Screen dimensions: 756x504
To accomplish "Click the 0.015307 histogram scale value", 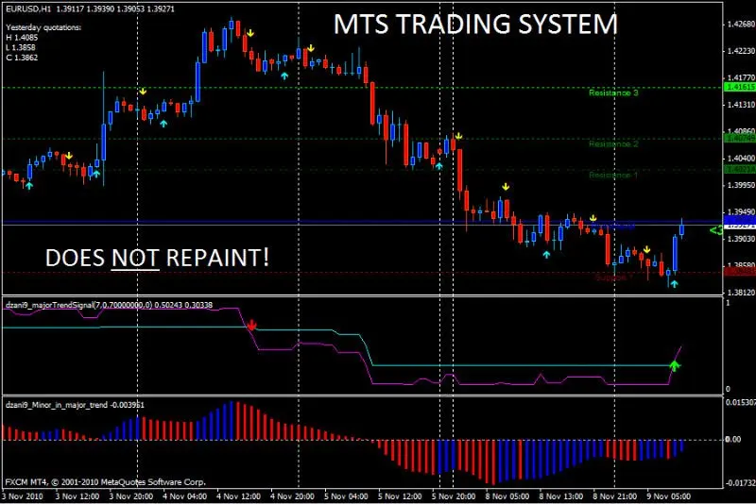I will [x=741, y=402].
